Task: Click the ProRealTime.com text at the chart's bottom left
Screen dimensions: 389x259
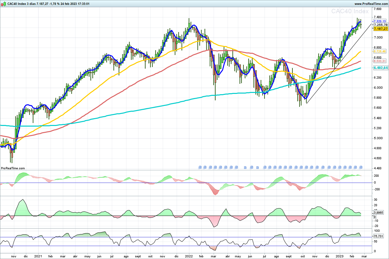Action: pos(13,168)
